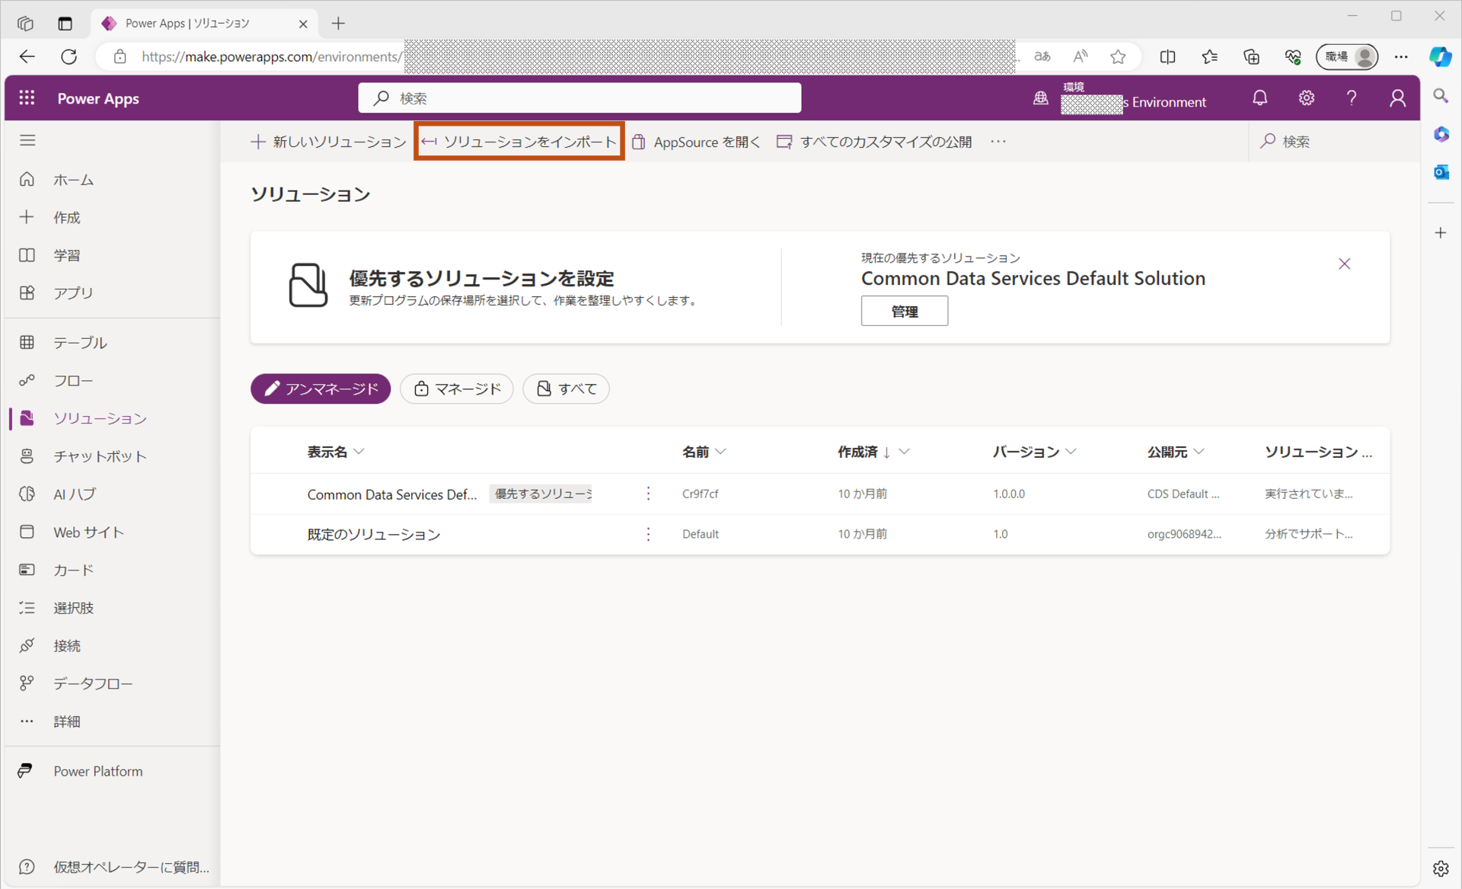Open 接続 in left navigation

(112, 646)
